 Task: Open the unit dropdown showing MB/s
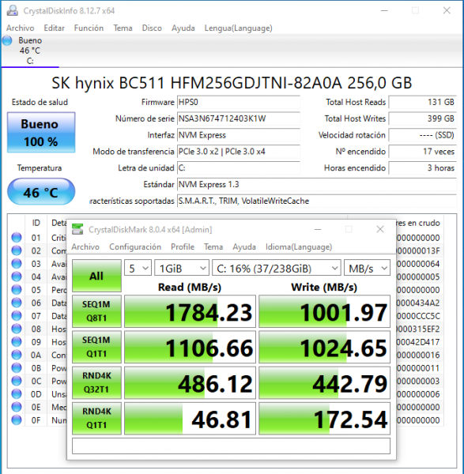368,268
